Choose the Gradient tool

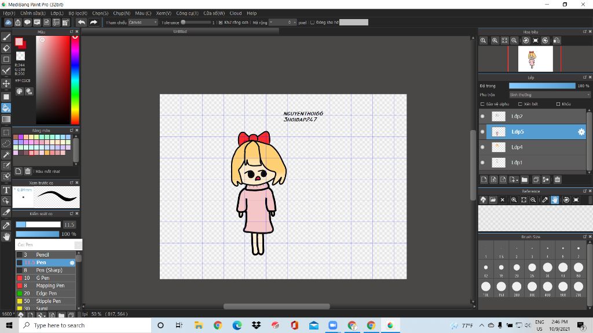[6, 119]
